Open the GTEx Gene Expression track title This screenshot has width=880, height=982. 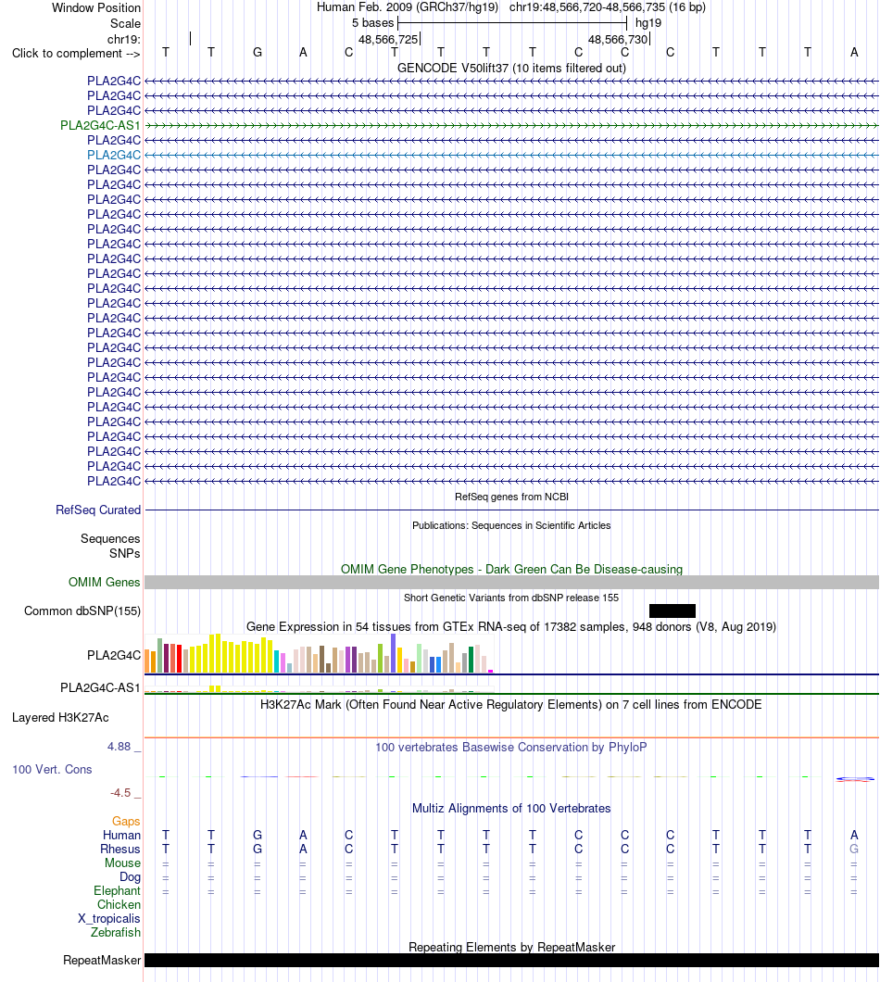(511, 627)
